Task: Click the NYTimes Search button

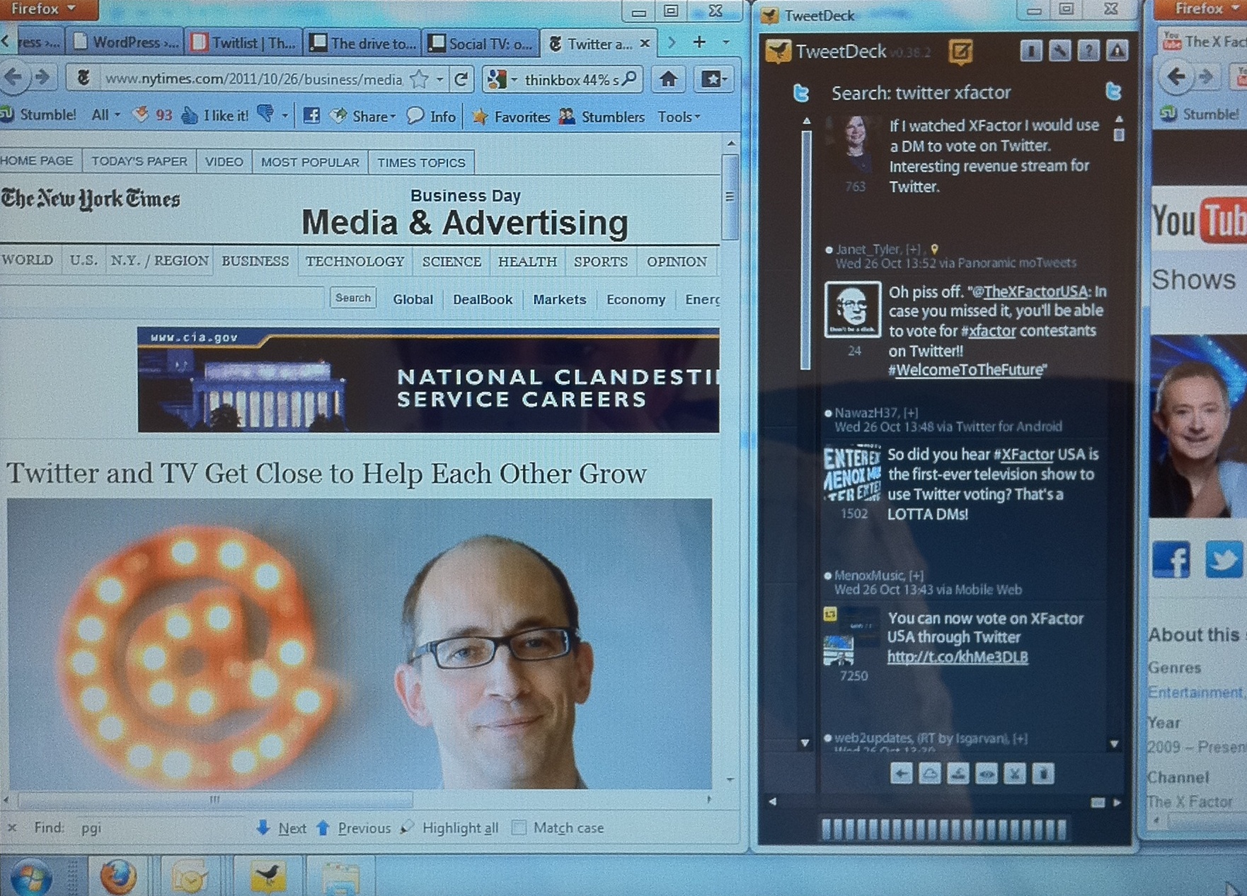Action: [352, 298]
